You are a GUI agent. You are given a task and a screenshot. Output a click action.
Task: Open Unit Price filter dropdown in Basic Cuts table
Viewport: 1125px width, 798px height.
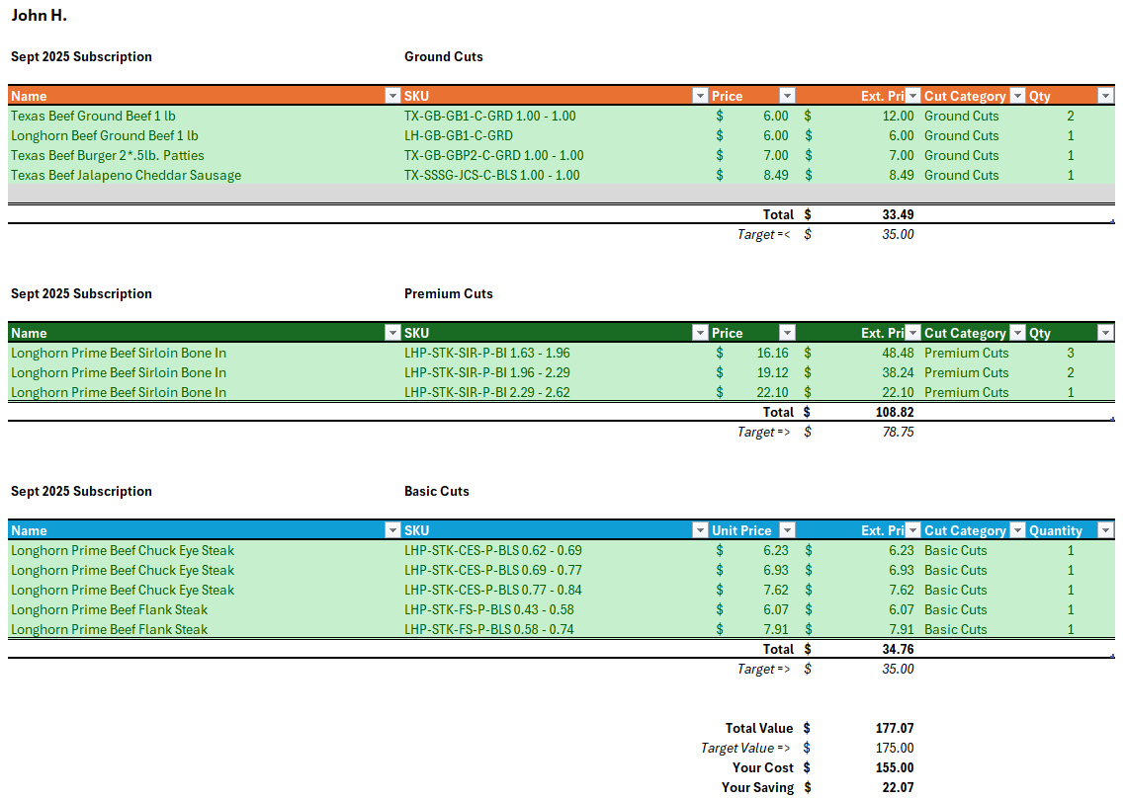(x=787, y=530)
